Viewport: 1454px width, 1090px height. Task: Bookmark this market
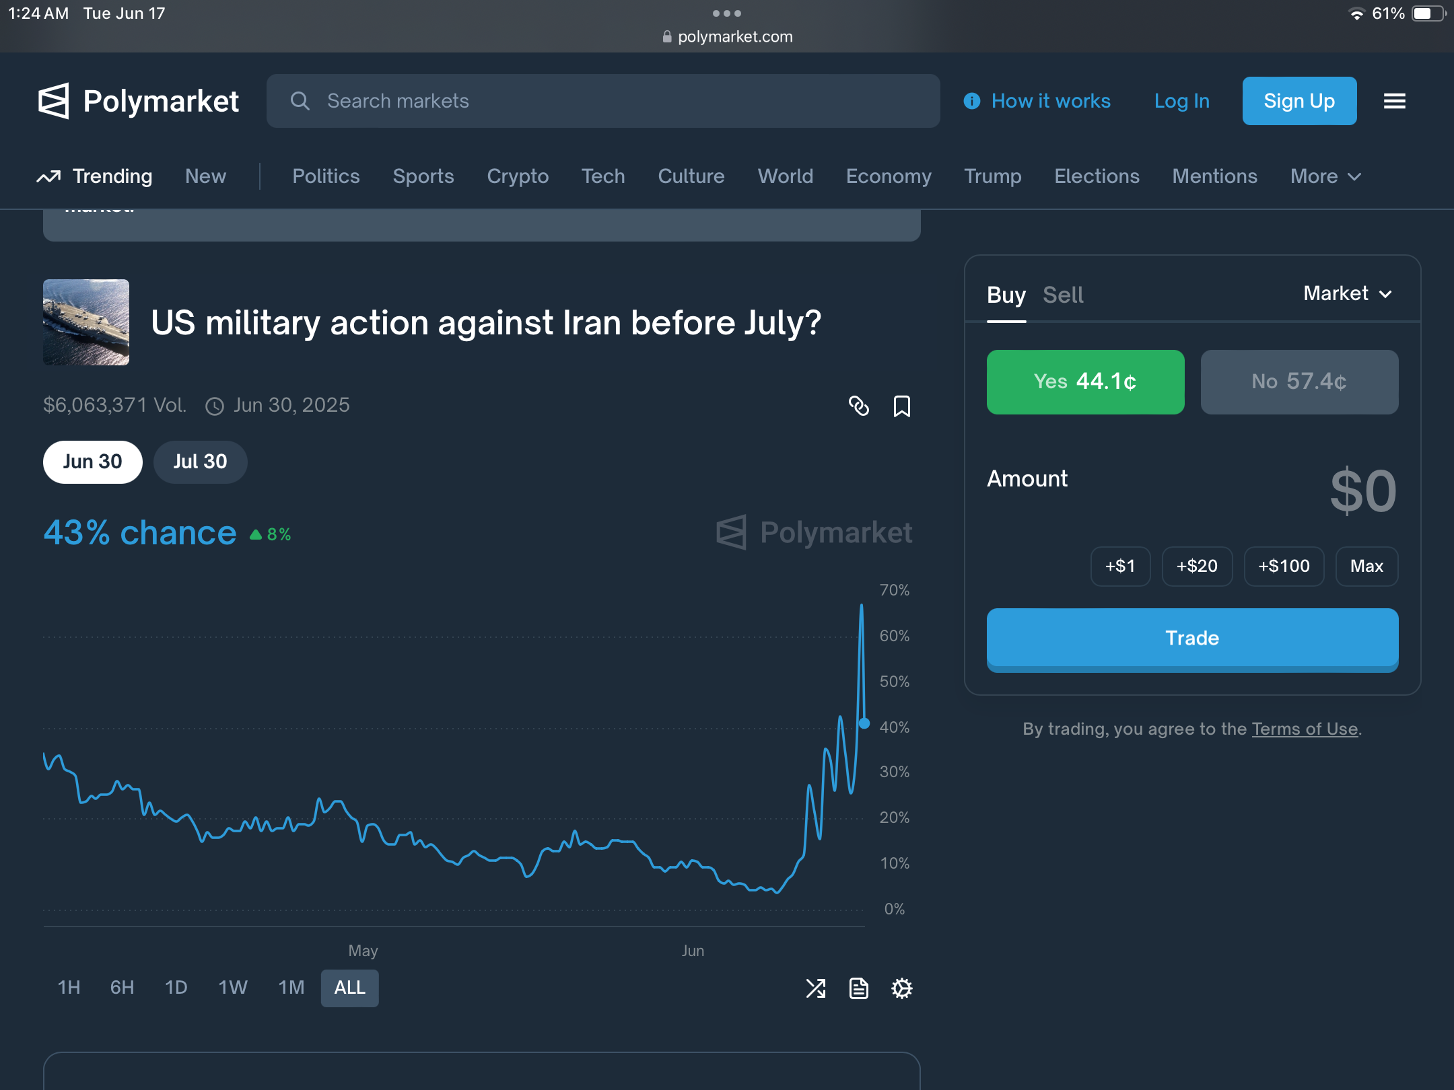[x=902, y=406]
